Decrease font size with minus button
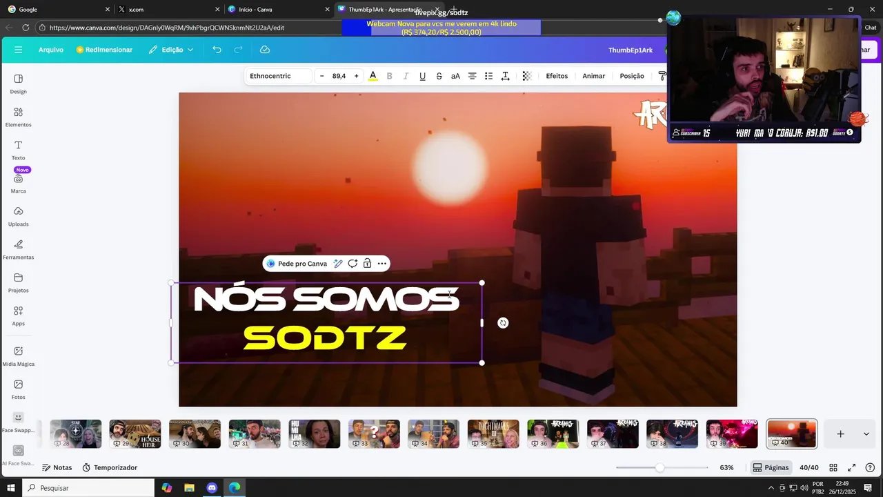The height and width of the screenshot is (497, 883). (321, 76)
